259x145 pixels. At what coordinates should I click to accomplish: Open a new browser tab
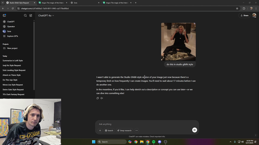point(136,3)
